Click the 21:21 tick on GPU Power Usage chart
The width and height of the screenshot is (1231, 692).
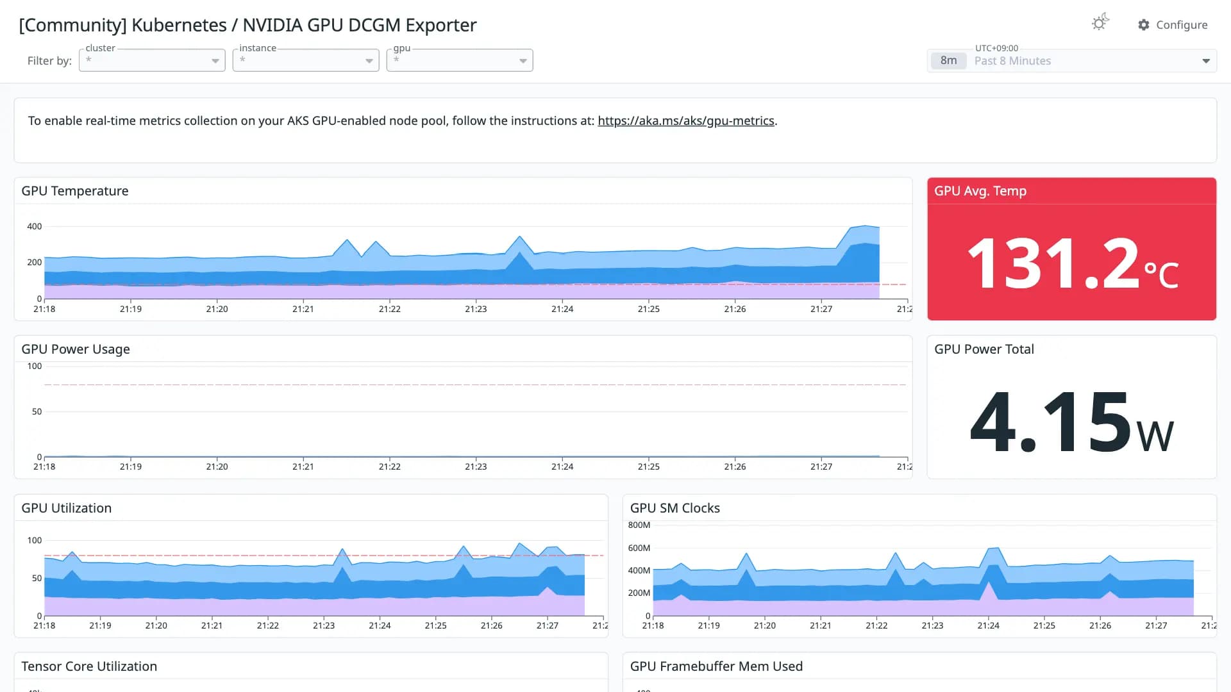pyautogui.click(x=303, y=466)
